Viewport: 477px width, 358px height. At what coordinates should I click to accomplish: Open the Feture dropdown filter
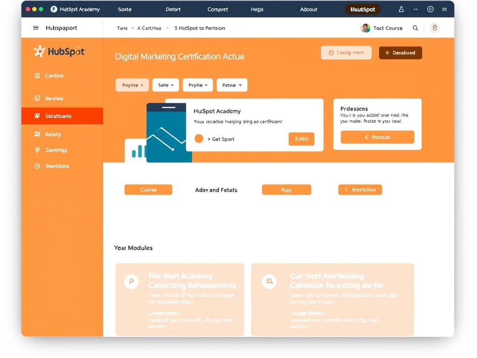[x=232, y=85]
